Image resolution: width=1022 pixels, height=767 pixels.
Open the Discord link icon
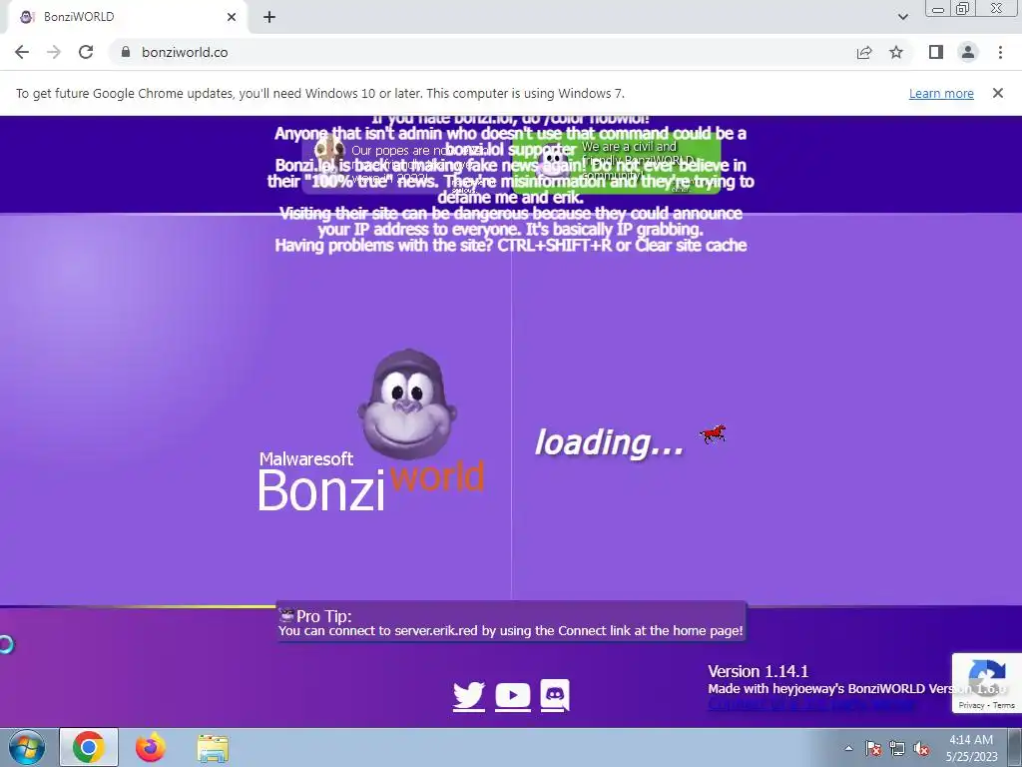[555, 695]
